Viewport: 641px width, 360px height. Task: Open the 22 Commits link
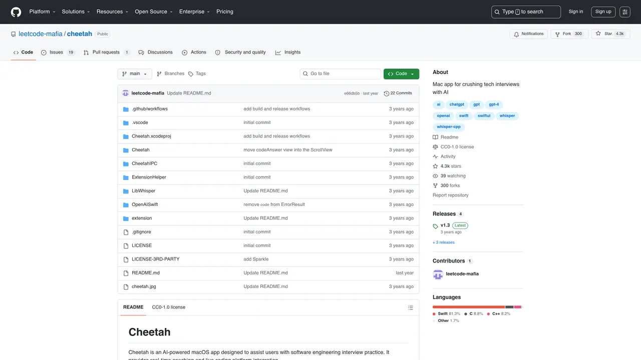398,93
